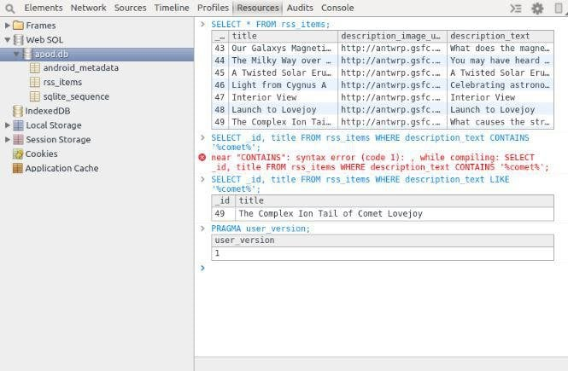Click the IndexedDB database icon

click(x=18, y=112)
